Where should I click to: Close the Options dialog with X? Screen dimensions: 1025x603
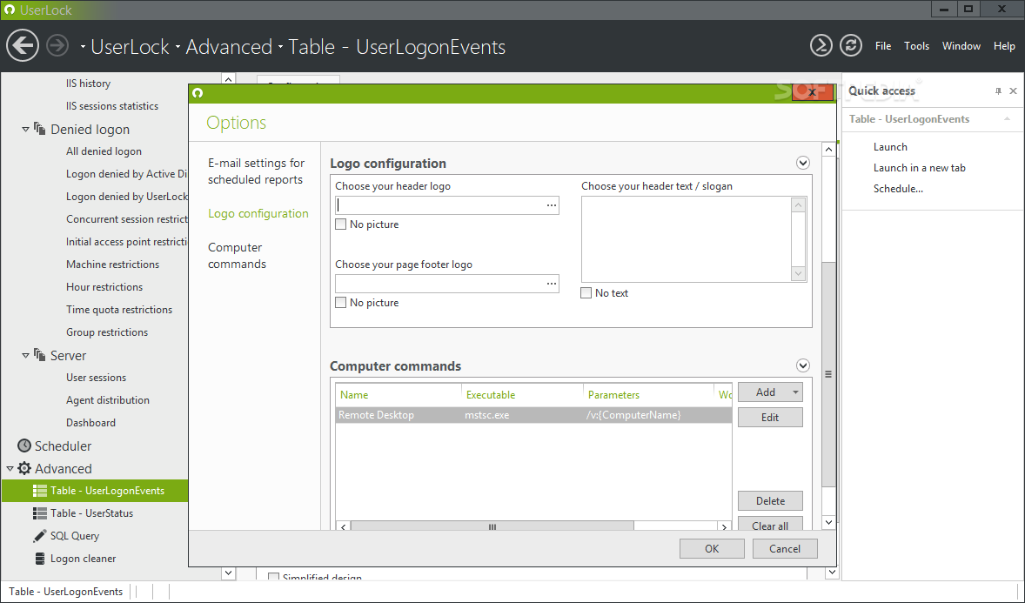[x=812, y=92]
